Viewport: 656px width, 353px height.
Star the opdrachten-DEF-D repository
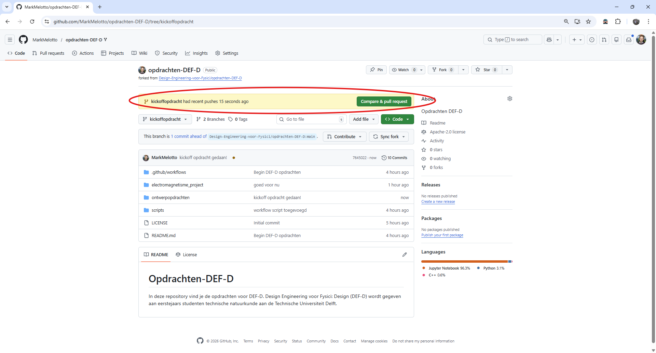pos(487,69)
